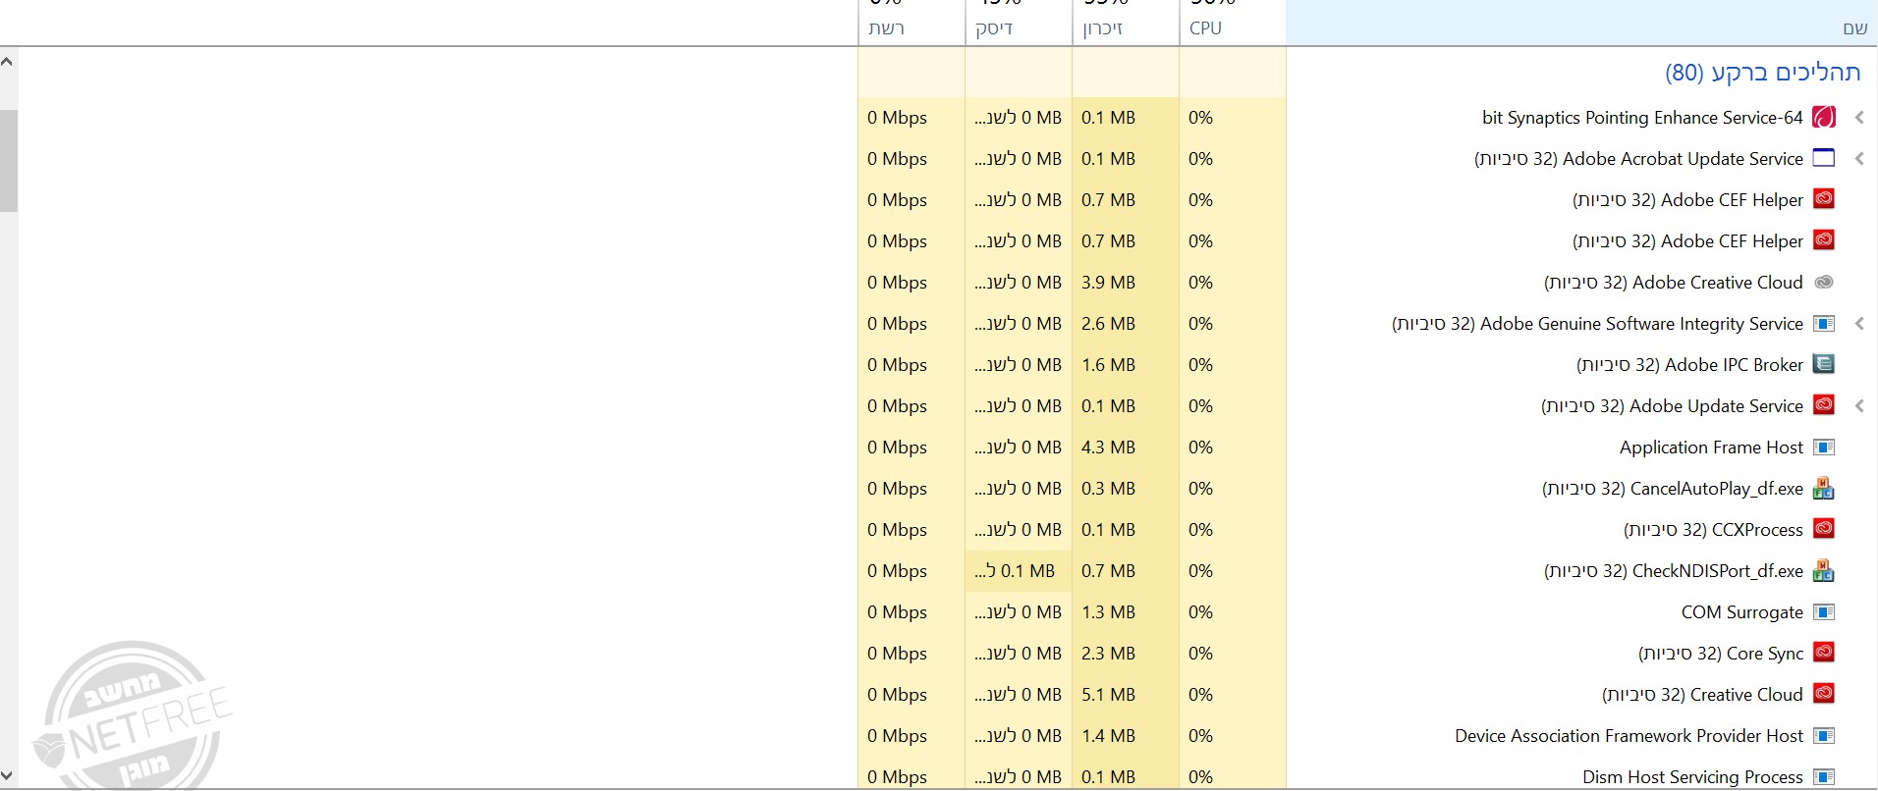This screenshot has width=1878, height=791.
Task: Click the CPU 0% value for Adobe IPC Broker
Action: coord(1200,365)
